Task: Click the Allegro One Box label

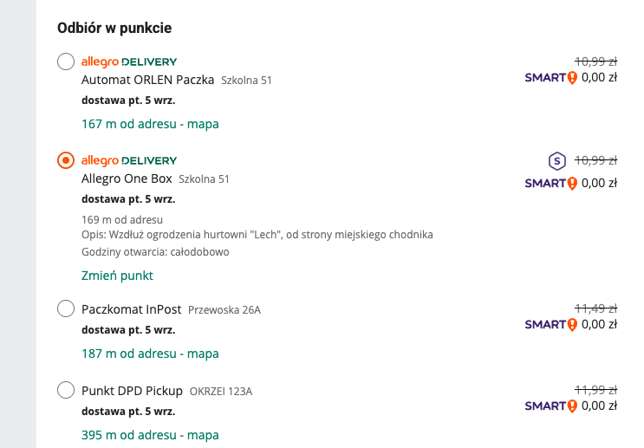Action: (x=127, y=179)
